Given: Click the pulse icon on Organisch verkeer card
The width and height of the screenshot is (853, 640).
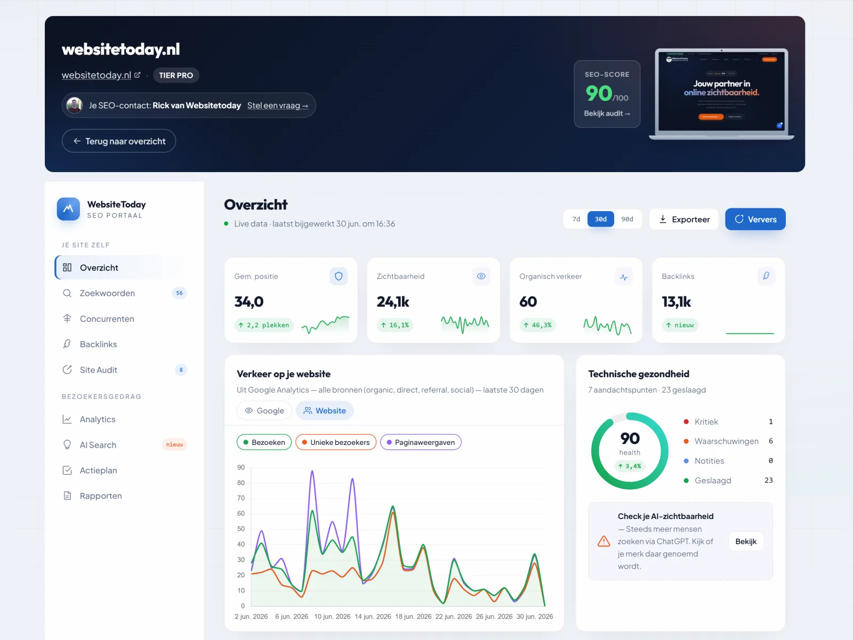Looking at the screenshot, I should (624, 277).
